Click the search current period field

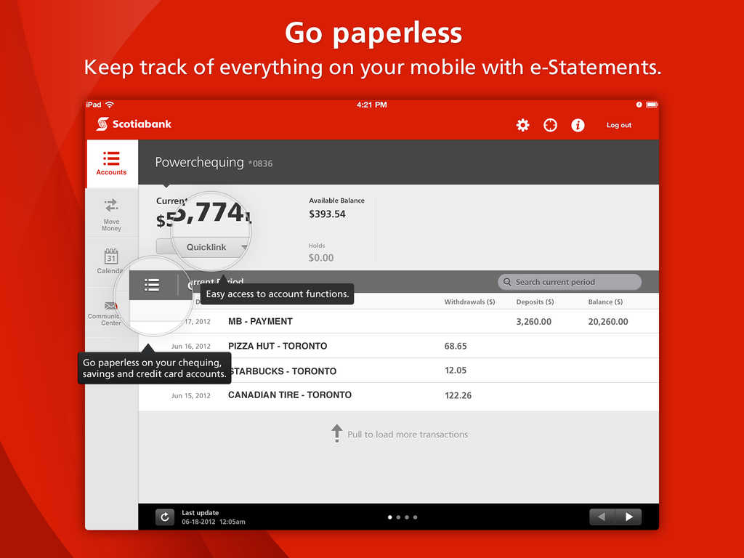point(570,282)
